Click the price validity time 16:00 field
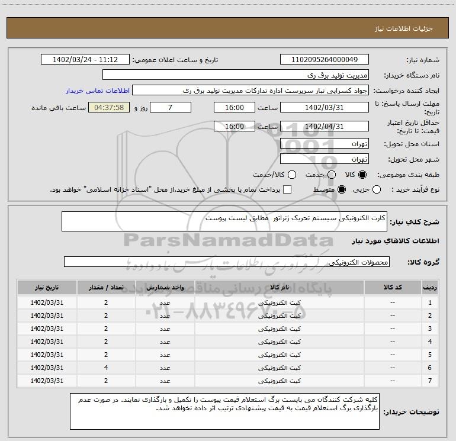Screen dimensions: 456x441 (x=235, y=126)
